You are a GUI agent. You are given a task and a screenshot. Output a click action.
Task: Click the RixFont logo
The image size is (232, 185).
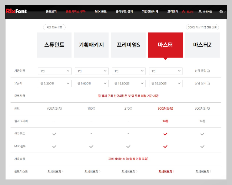(16, 11)
